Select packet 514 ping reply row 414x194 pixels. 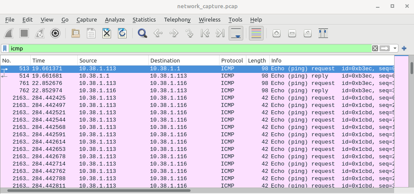coord(197,76)
